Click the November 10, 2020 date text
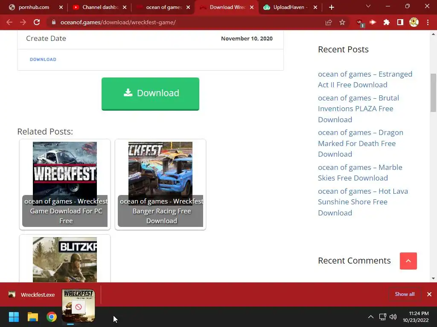 [x=247, y=38]
